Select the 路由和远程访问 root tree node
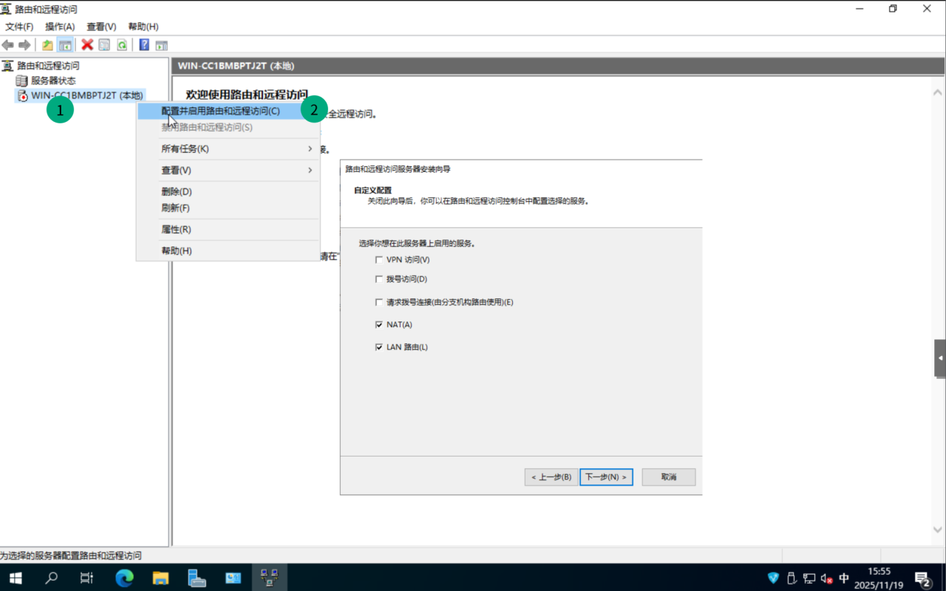 (x=48, y=66)
